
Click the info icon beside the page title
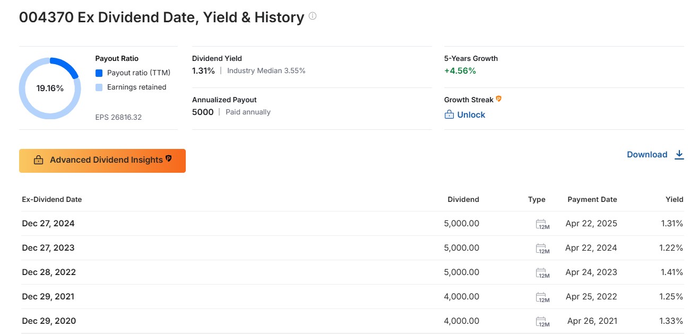(313, 16)
